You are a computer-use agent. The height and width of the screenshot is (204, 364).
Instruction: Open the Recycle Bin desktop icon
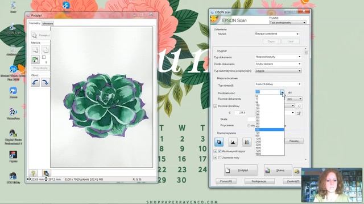[x=13, y=7]
